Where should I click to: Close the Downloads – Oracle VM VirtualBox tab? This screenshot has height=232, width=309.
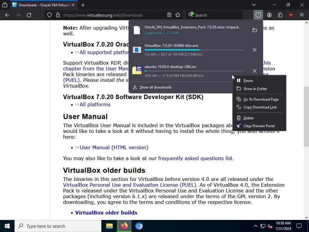pyautogui.click(x=73, y=5)
